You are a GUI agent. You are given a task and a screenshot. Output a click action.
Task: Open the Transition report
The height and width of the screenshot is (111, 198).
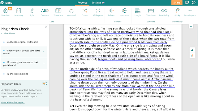pos(151,12)
